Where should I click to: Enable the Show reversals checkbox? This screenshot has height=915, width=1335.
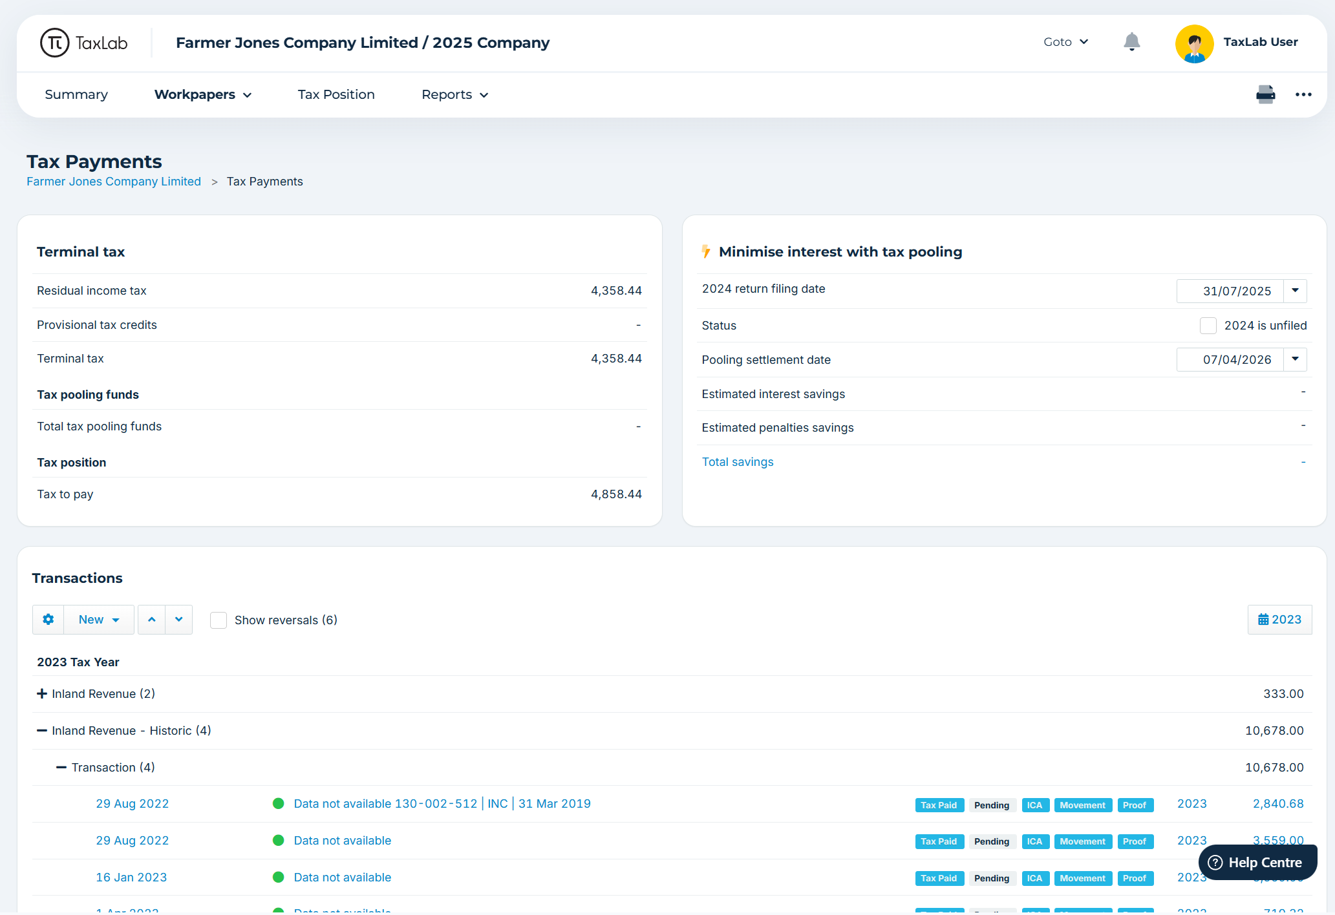click(x=219, y=620)
